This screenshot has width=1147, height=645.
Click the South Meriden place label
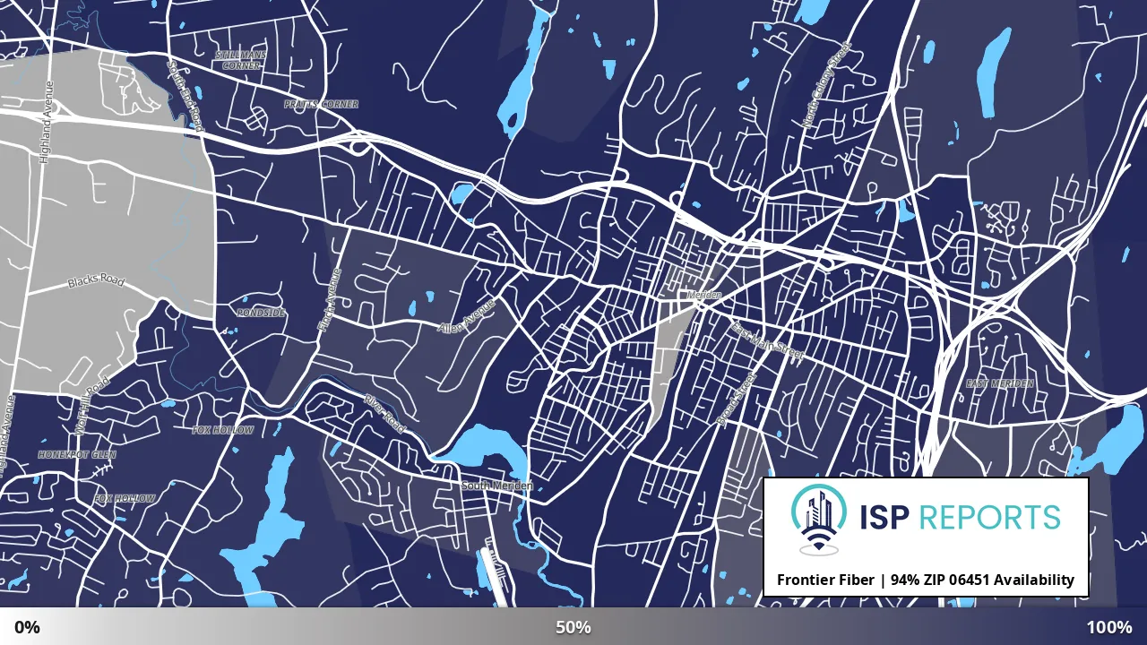point(497,486)
